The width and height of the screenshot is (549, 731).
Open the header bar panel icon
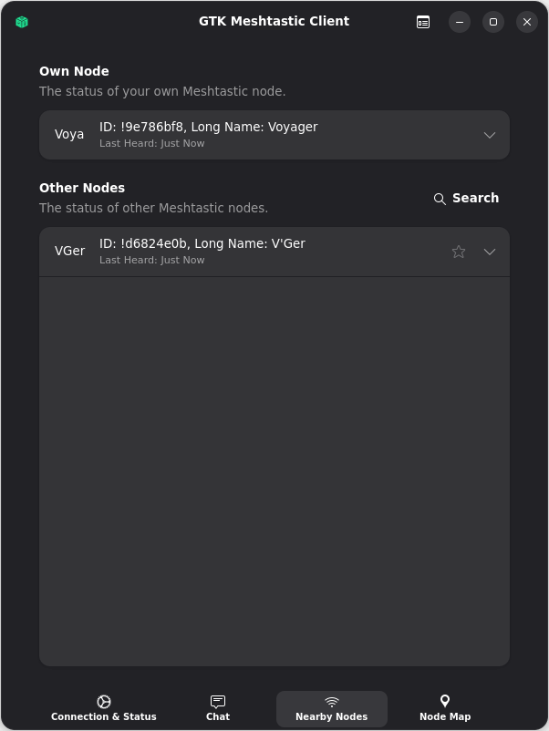pos(422,22)
